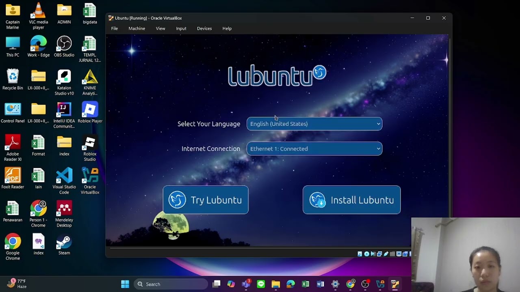Select the KNIME Analytics desktop icon

[90, 82]
